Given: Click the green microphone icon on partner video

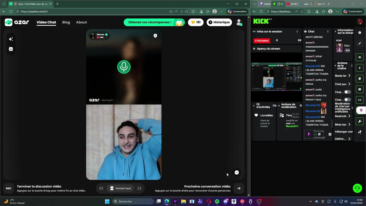Looking at the screenshot, I should point(124,67).
